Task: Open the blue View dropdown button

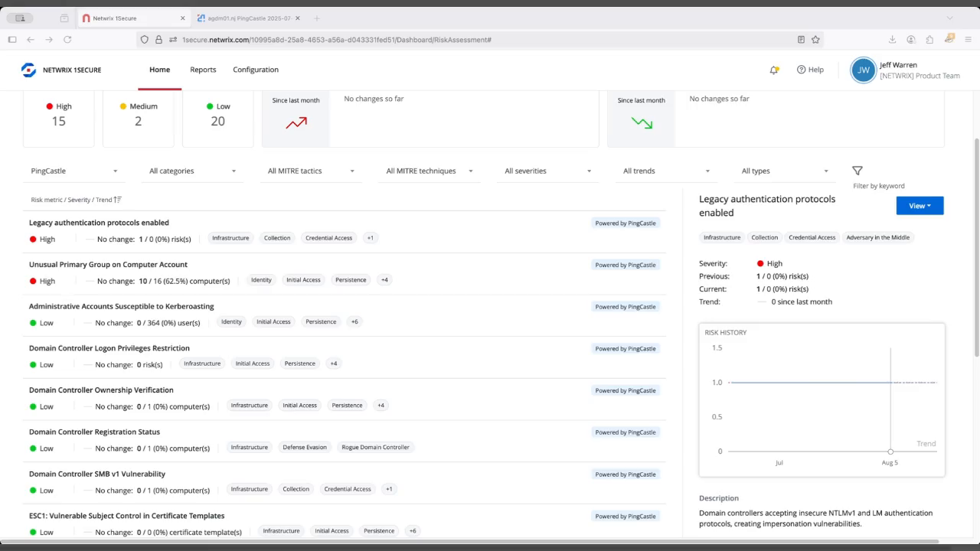Action: (x=920, y=206)
